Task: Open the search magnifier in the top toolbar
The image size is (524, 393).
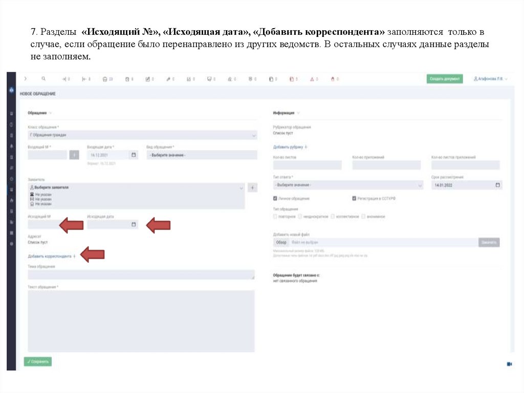Action: [43, 78]
